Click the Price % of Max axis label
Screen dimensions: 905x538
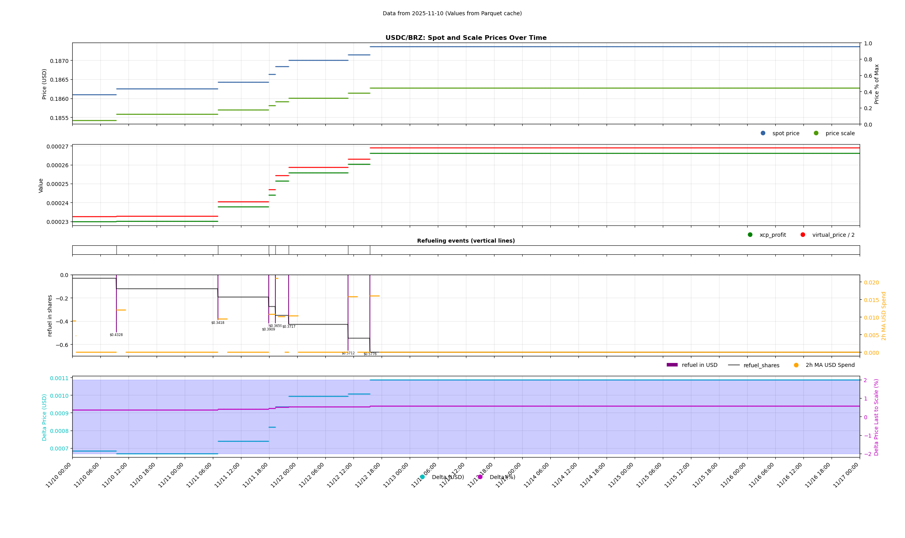point(876,84)
